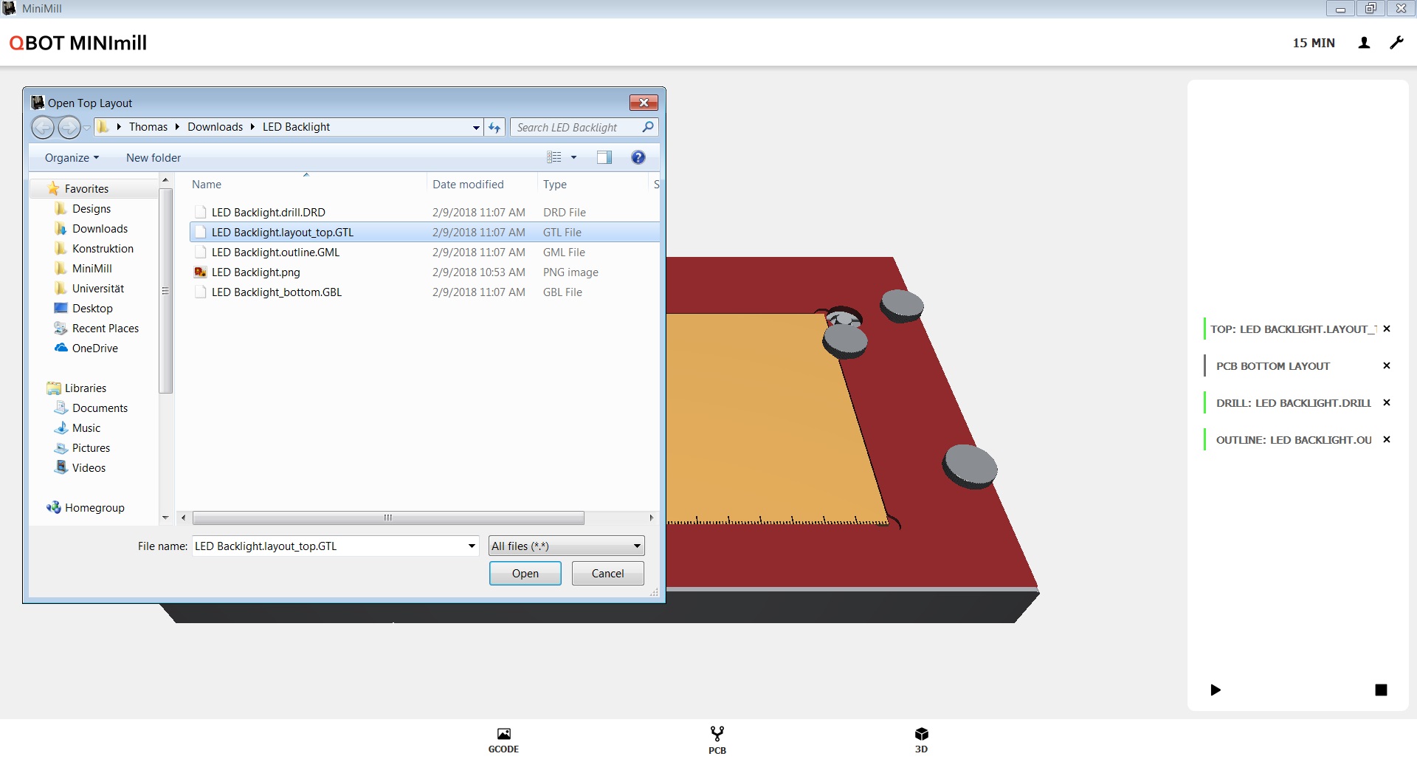
Task: Open the Documents library
Action: [x=100, y=408]
